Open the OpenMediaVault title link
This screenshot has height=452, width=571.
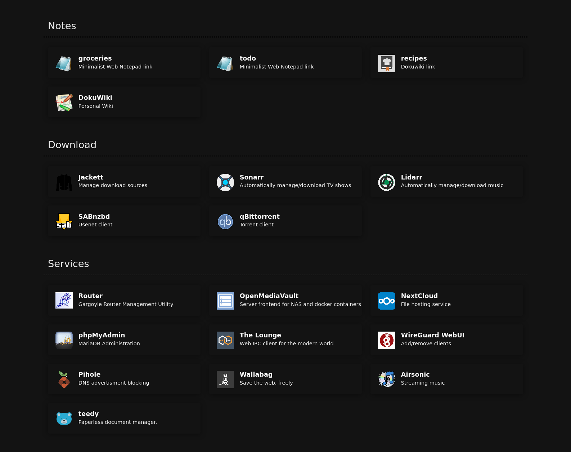(269, 296)
